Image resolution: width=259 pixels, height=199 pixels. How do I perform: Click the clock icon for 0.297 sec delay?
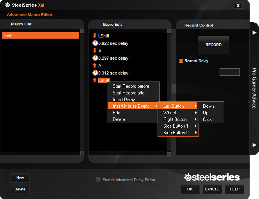(95, 58)
